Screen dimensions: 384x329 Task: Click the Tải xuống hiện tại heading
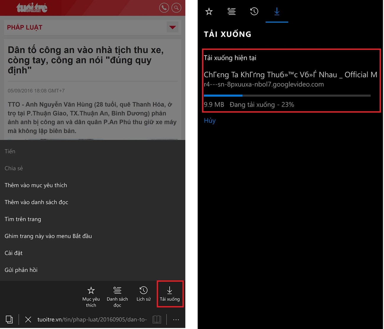tap(230, 58)
